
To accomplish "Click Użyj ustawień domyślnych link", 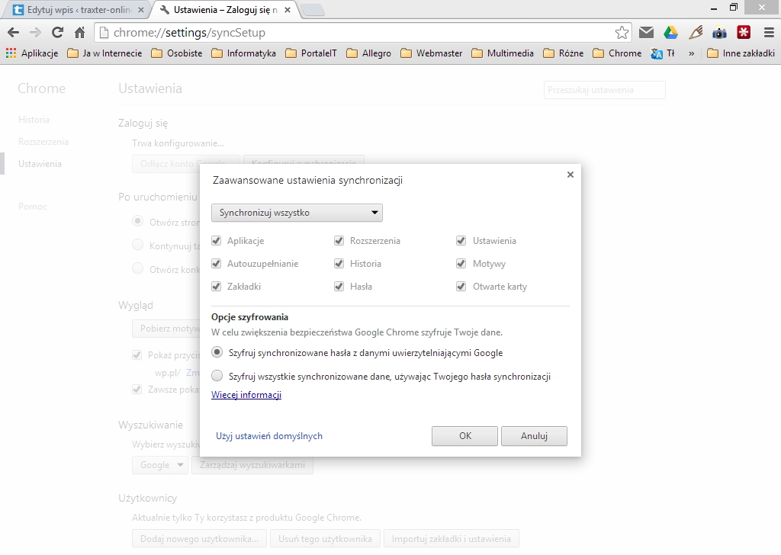I will [269, 436].
